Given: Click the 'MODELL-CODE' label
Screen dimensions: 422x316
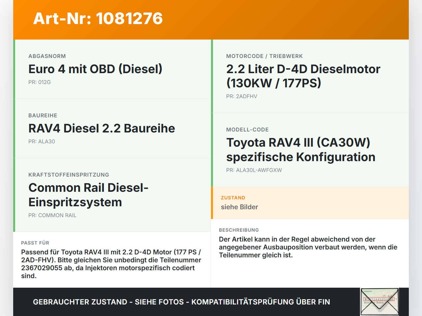Looking at the screenshot, I should [247, 129].
